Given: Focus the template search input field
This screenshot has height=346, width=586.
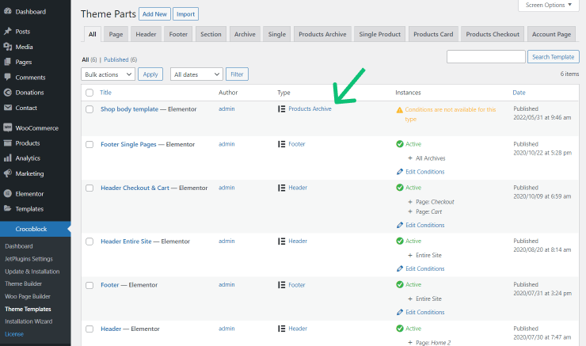Looking at the screenshot, I should [x=486, y=57].
